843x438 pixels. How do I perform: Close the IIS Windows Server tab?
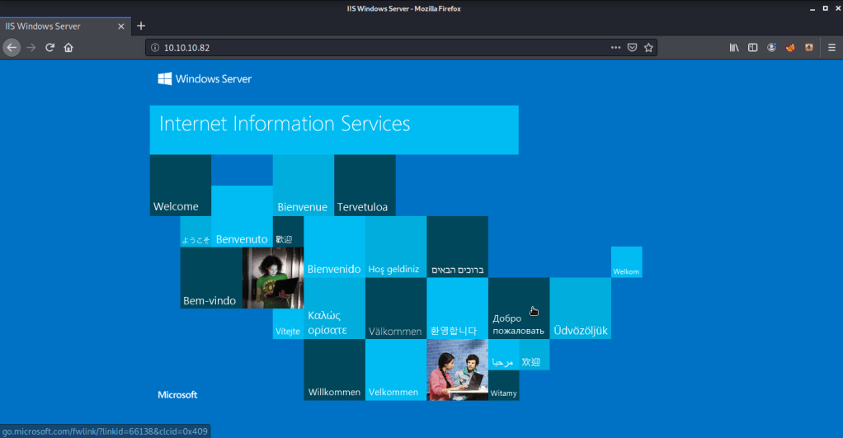(x=121, y=26)
